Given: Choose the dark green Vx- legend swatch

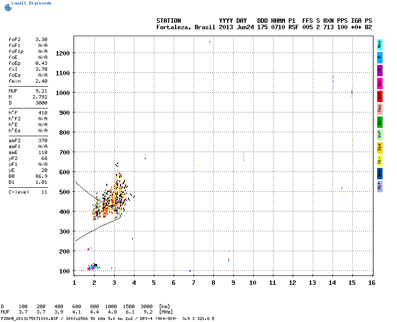Looking at the screenshot, I should tap(380, 122).
